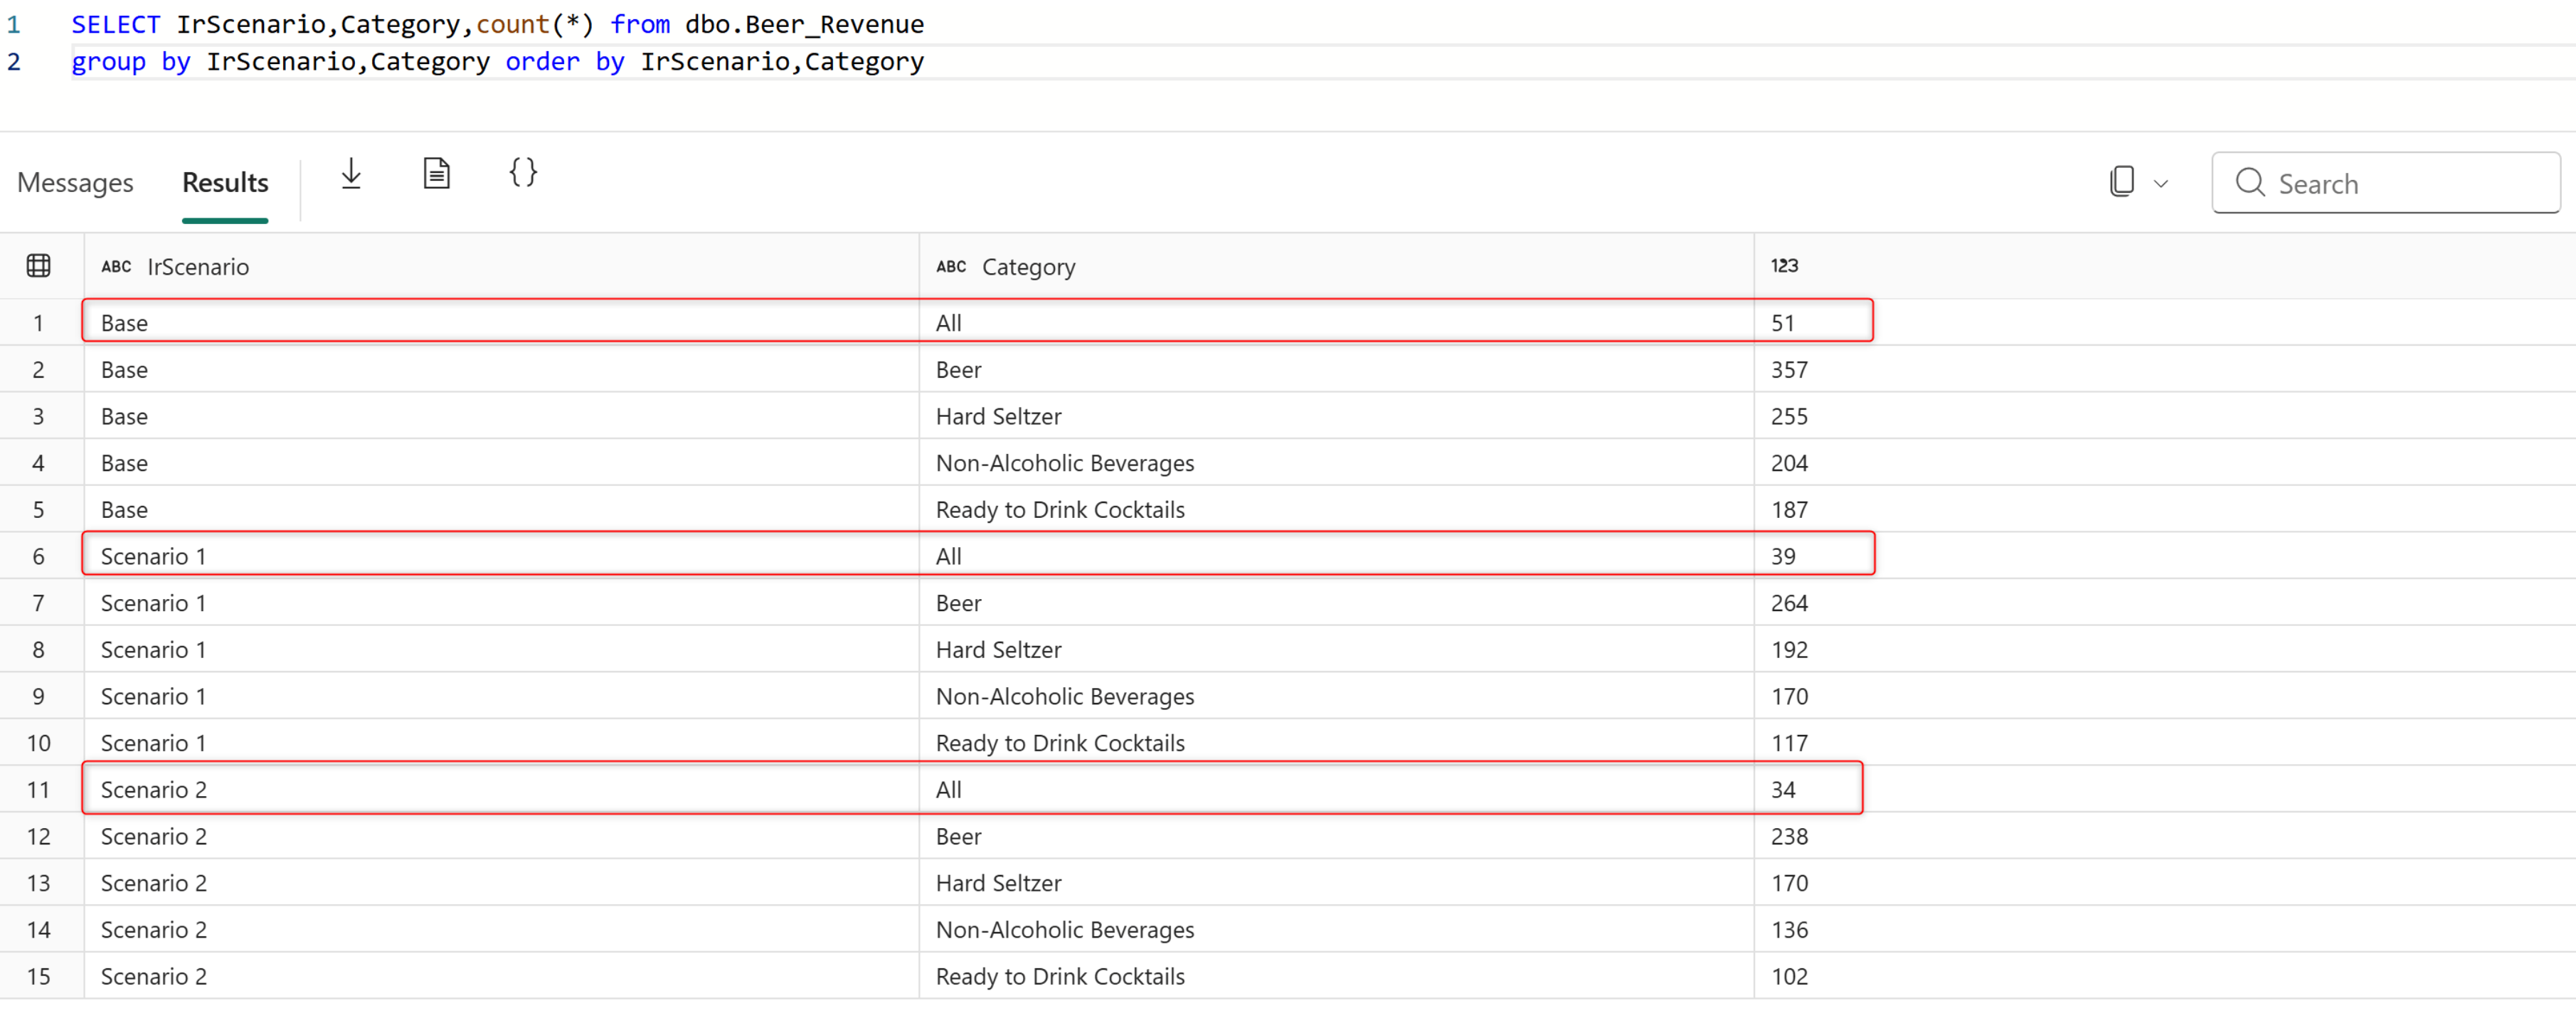The width and height of the screenshot is (2576, 1033).
Task: Click the ABC type icon of Category
Action: click(950, 267)
